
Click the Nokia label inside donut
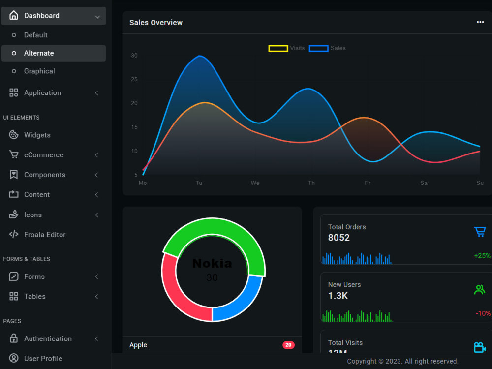[x=212, y=263]
